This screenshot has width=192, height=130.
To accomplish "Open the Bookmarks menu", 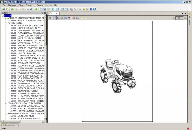I will pyautogui.click(x=30, y=5).
